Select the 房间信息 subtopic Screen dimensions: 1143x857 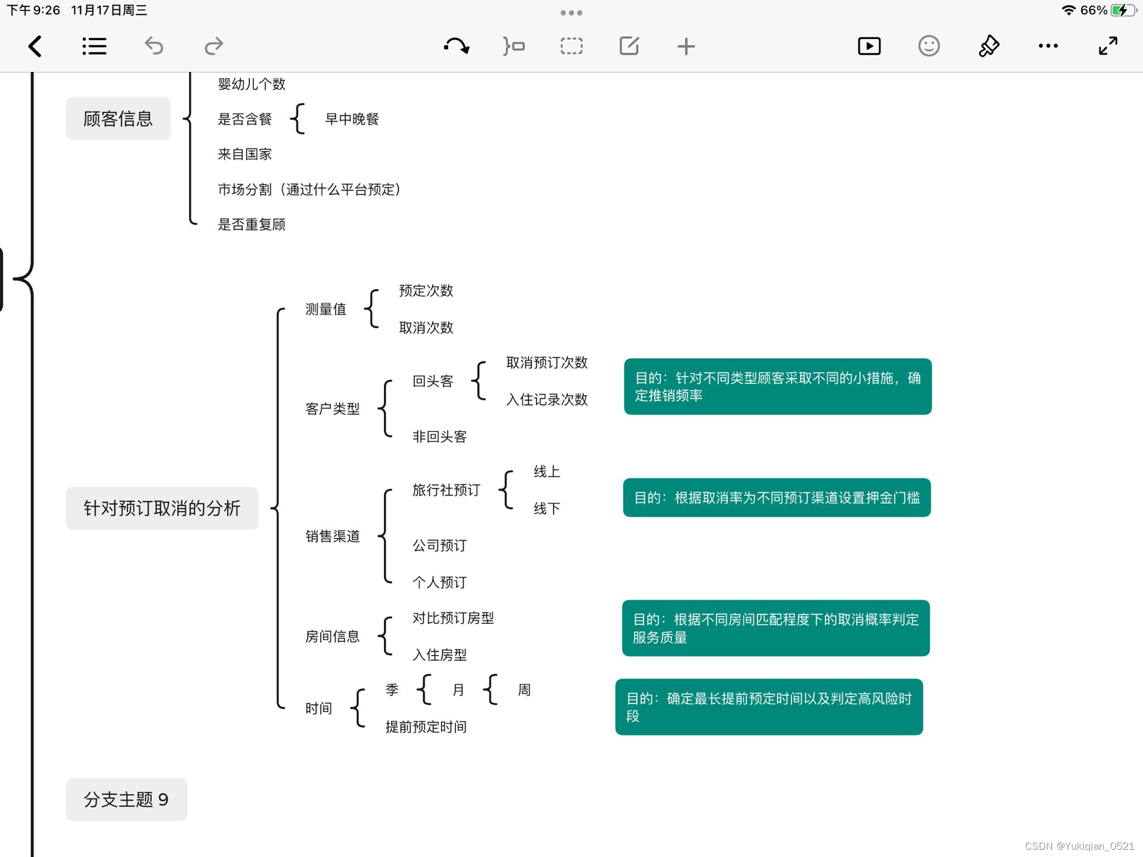click(x=333, y=636)
